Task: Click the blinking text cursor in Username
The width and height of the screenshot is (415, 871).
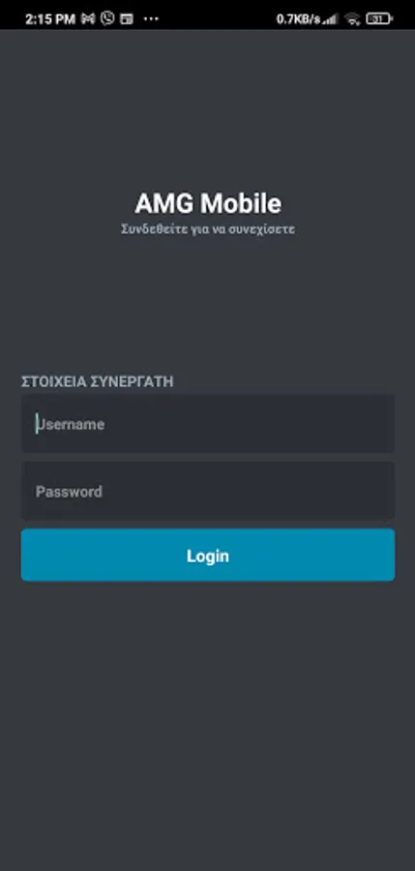Action: [37, 423]
